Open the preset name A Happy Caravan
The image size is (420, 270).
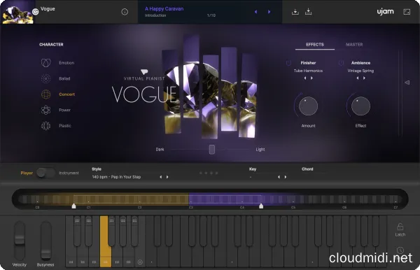164,9
